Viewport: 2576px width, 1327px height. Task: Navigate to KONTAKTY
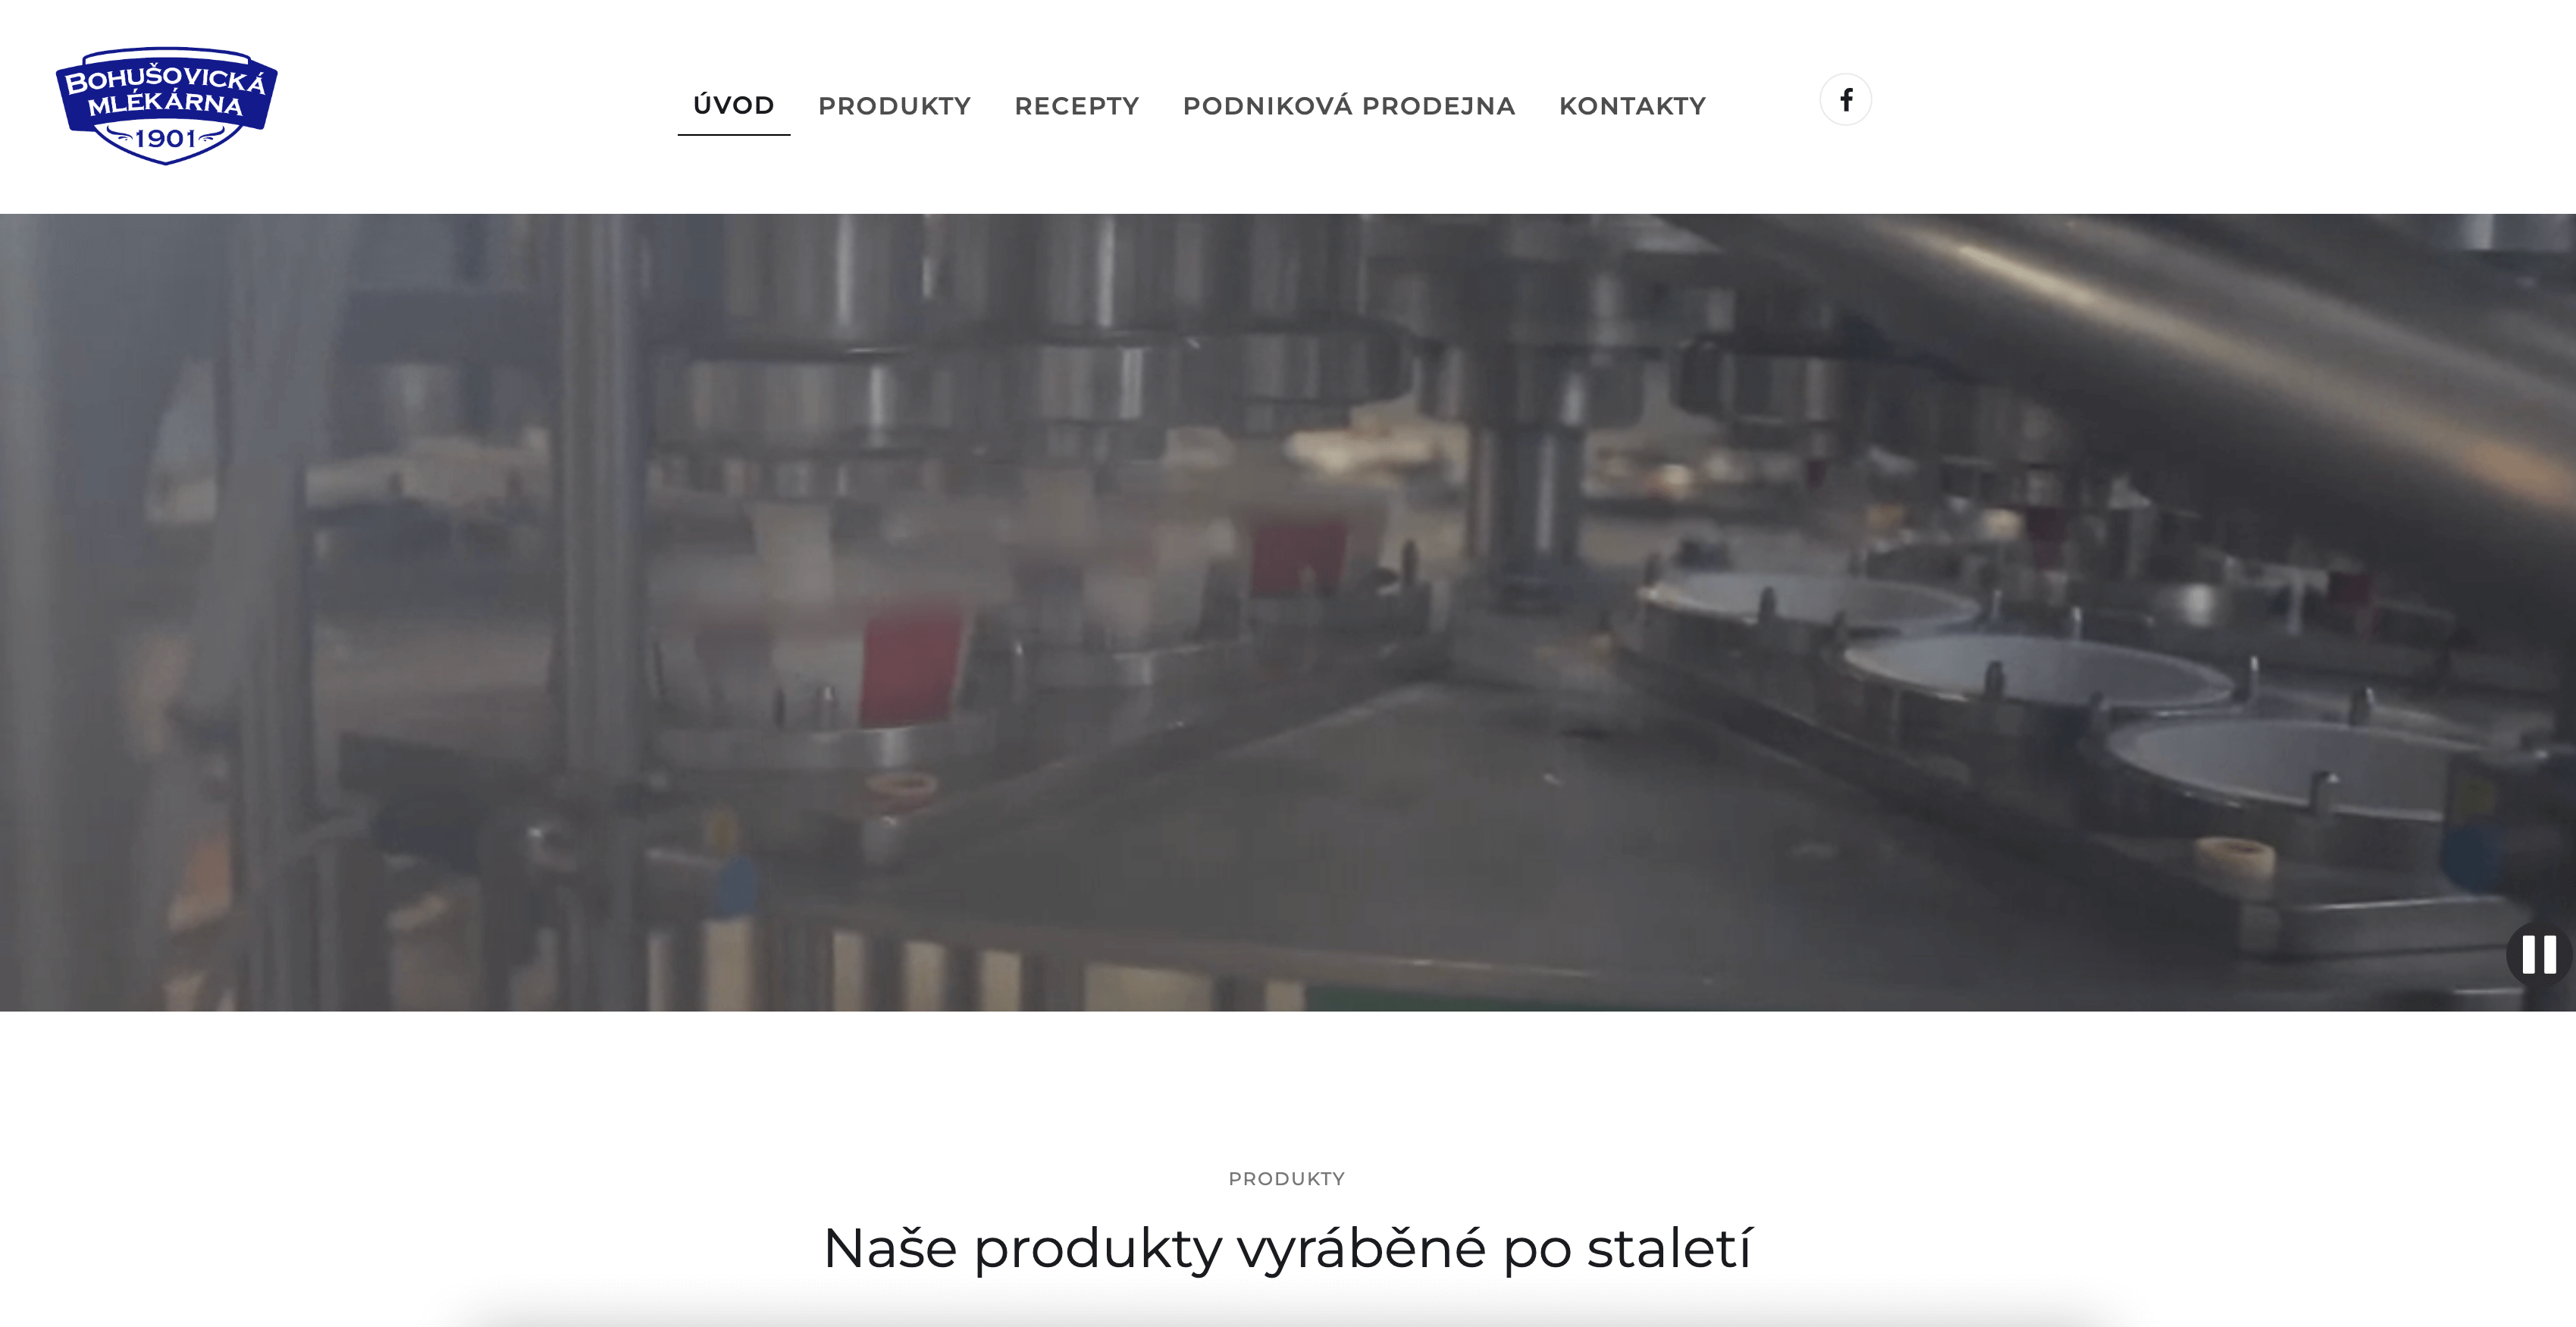click(1632, 106)
